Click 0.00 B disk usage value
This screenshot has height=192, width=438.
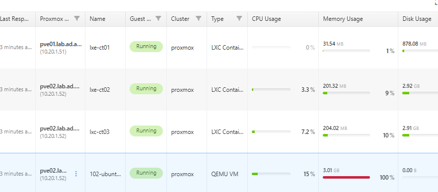tap(409, 170)
